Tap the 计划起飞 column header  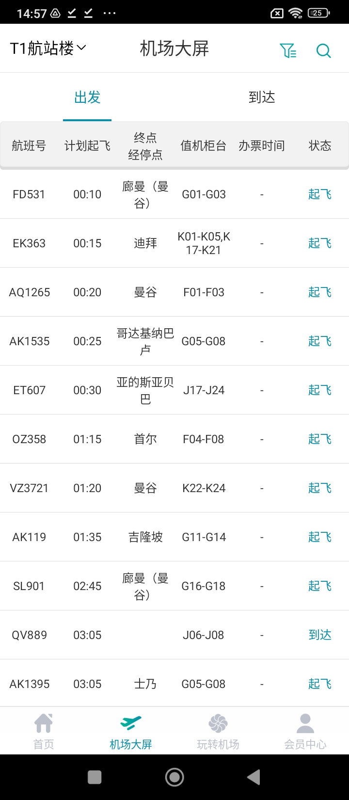pyautogui.click(x=87, y=146)
